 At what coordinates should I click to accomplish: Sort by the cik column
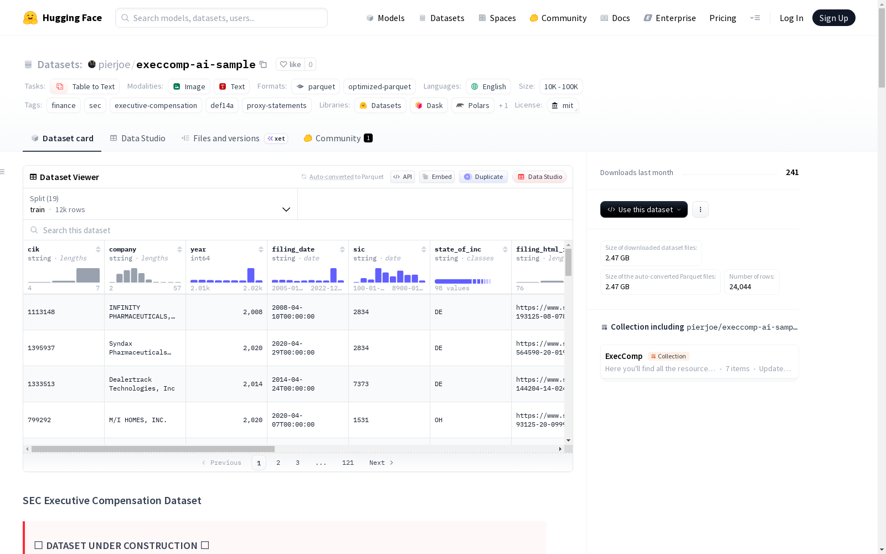[98, 249]
